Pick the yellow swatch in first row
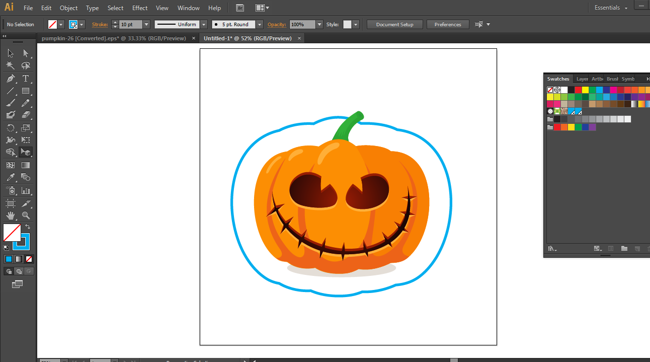This screenshot has width=650, height=362. pyautogui.click(x=585, y=90)
